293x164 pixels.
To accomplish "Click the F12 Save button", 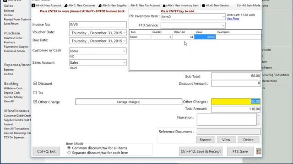I will (240, 151).
